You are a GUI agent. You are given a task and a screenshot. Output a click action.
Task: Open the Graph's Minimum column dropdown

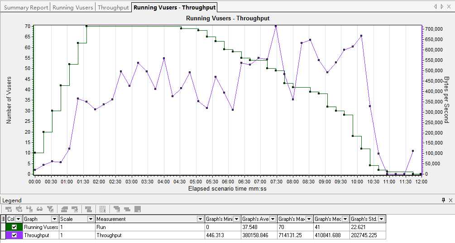(x=236, y=219)
